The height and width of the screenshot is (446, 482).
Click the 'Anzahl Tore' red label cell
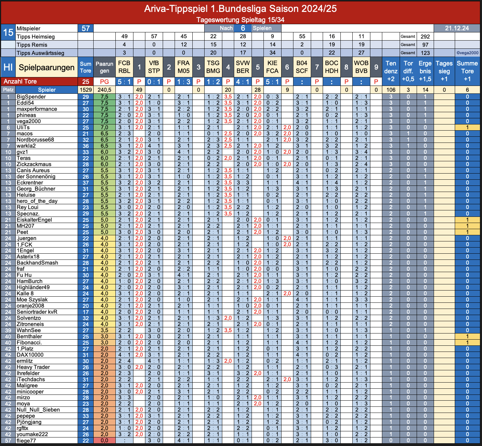(x=39, y=81)
